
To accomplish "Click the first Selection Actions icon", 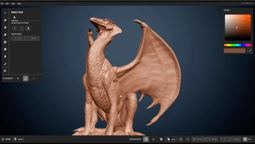I will (x=15, y=28).
